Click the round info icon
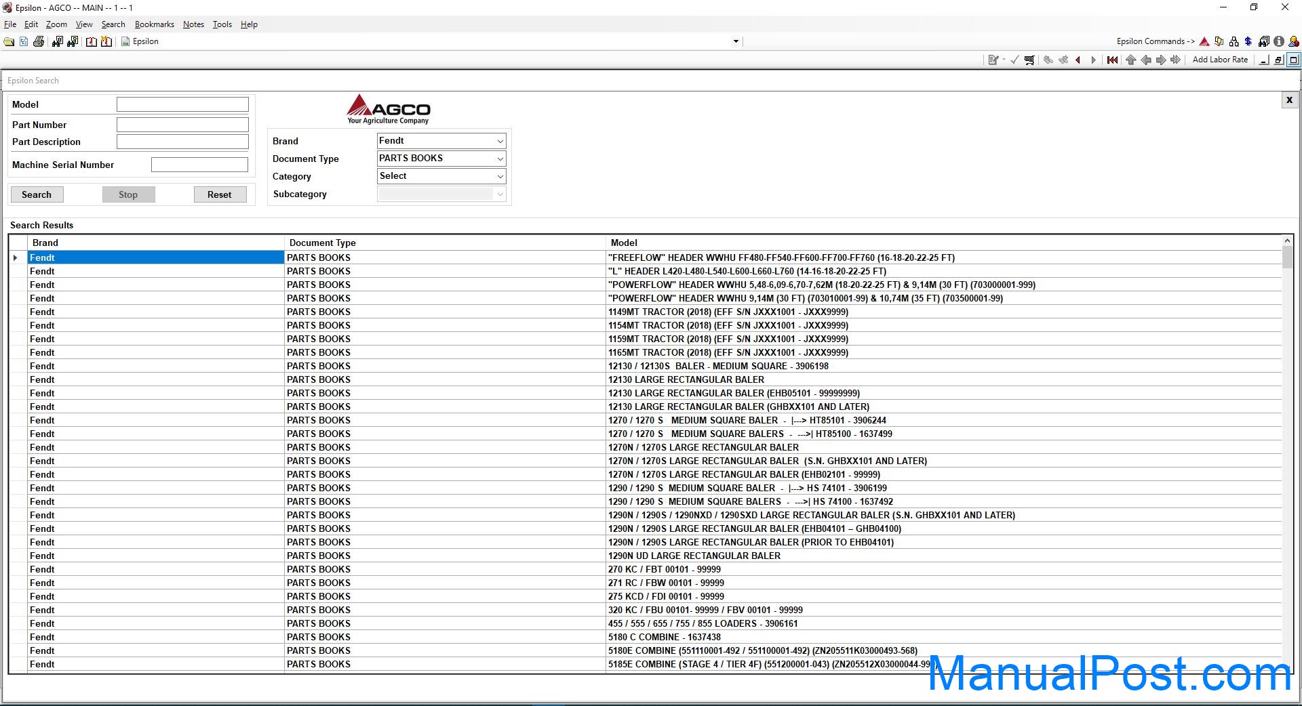Image resolution: width=1302 pixels, height=706 pixels. 1279,42
